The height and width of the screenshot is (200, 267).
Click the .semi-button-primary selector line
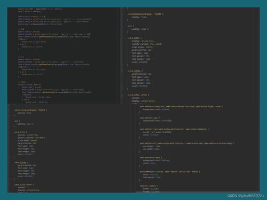pyautogui.click(x=151, y=157)
